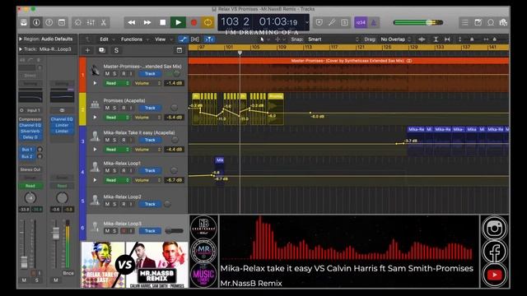Open the Mixer faders icon
Screen dimensions: 527x296
click(91, 22)
